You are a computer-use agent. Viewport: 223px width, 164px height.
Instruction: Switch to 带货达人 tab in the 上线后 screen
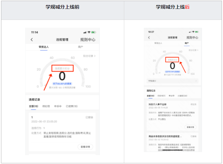[x=159, y=44]
